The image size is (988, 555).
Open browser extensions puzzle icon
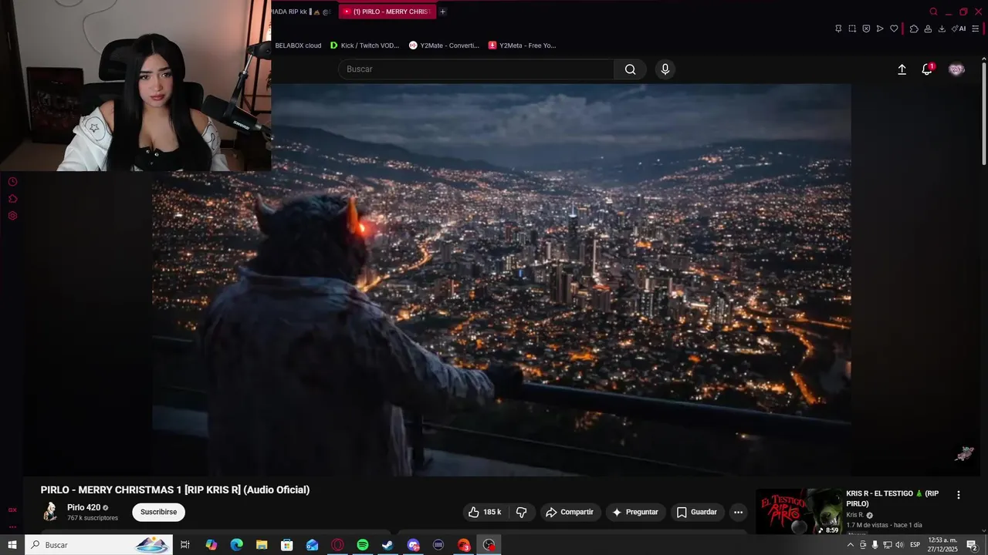click(914, 29)
